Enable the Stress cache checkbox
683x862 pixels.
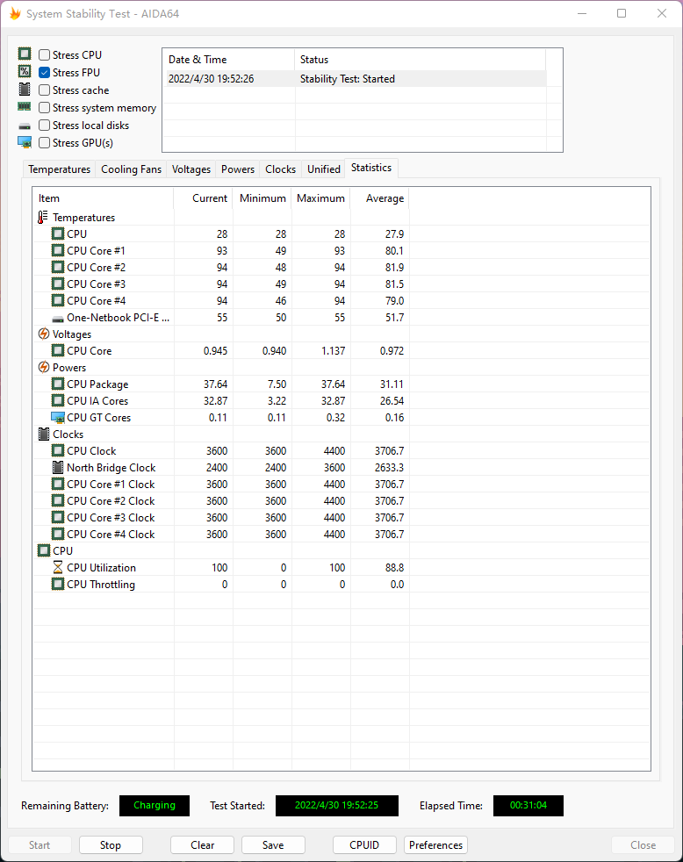coord(45,90)
